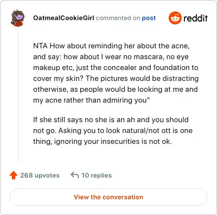Click the line "makeup etc, just the concealer"

(116, 68)
